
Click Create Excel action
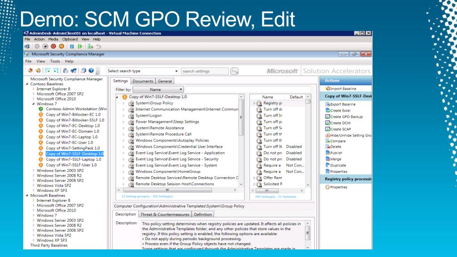[338, 111]
